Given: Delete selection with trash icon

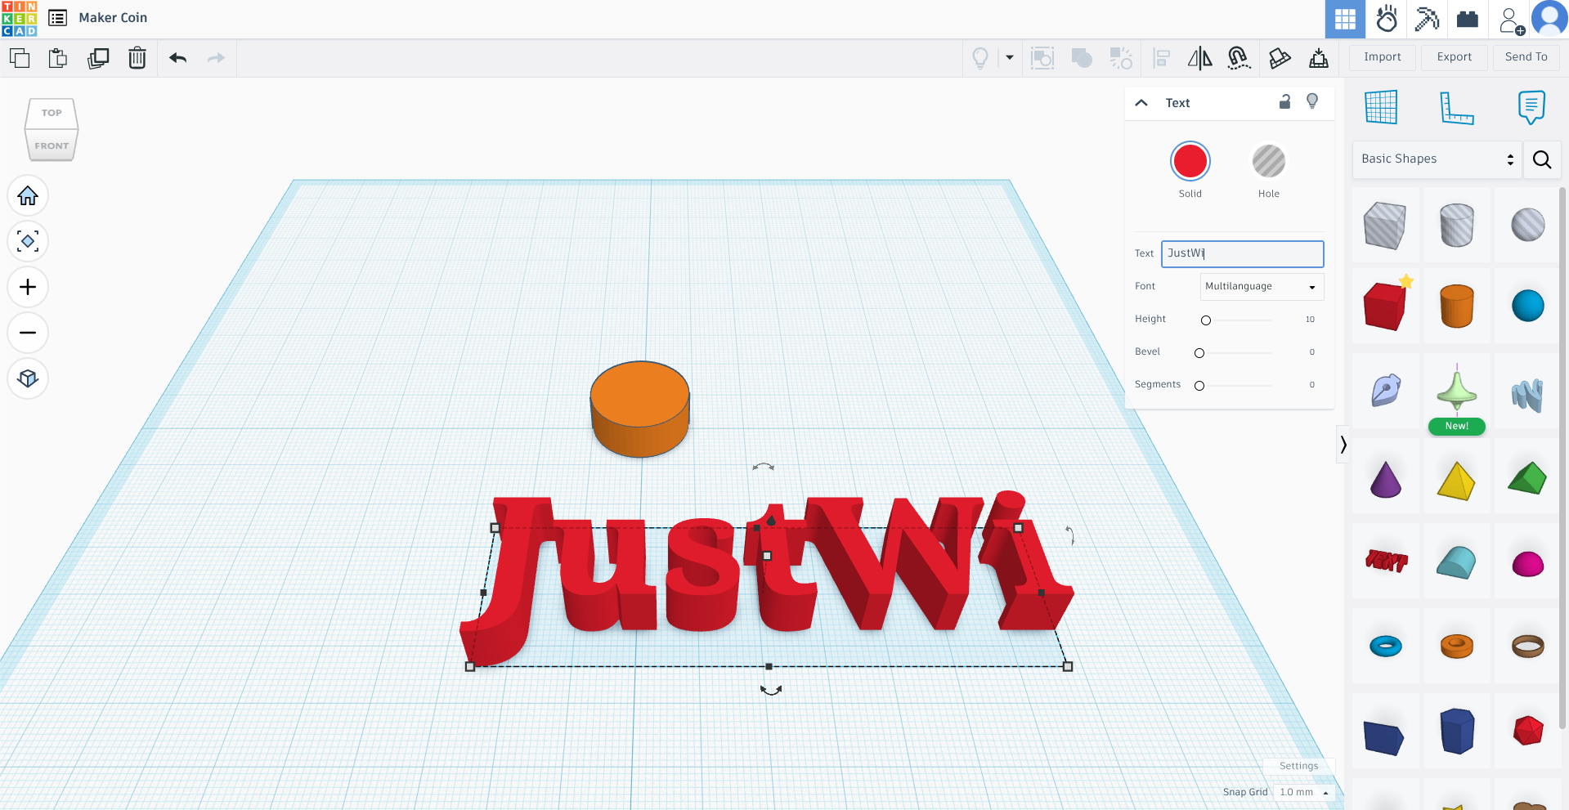Looking at the screenshot, I should click(137, 58).
